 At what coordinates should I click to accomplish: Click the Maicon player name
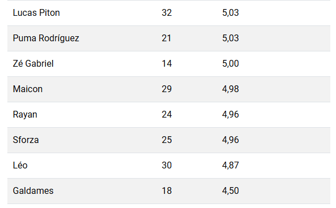coord(28,89)
